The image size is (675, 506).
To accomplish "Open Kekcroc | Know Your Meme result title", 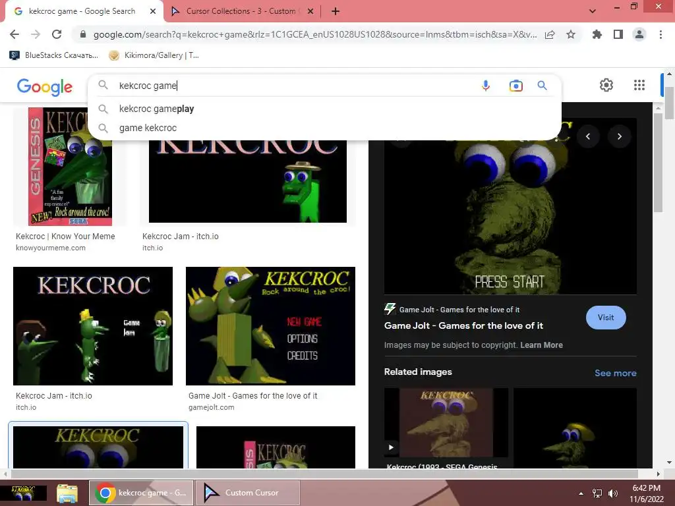I will tap(65, 237).
